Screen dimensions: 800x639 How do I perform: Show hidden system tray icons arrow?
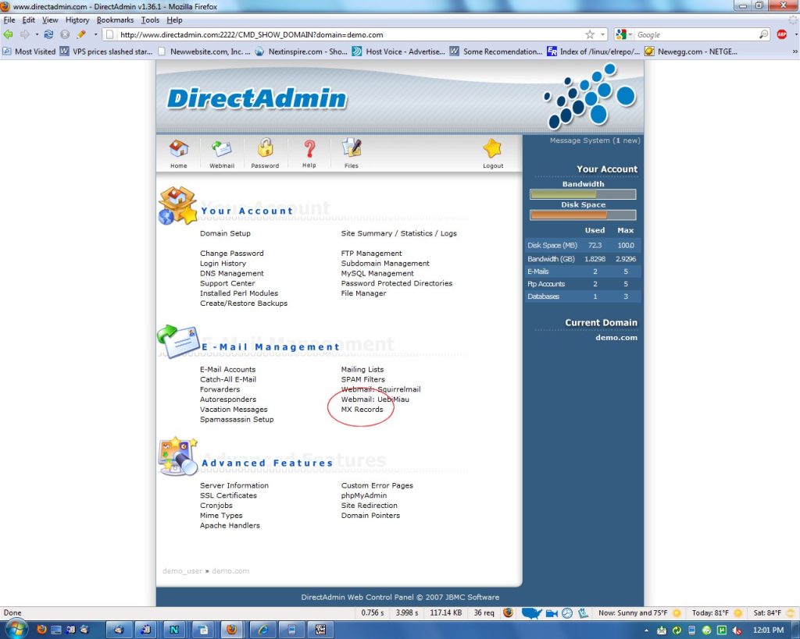(646, 630)
